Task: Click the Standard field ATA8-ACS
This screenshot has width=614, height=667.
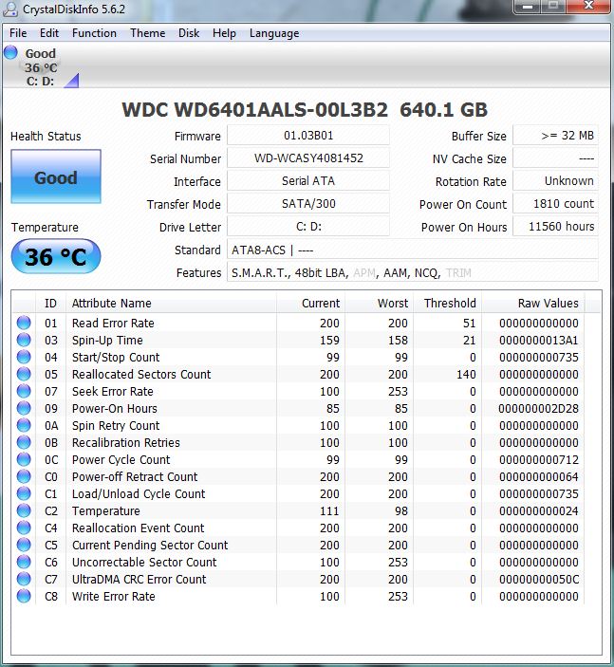Action: click(x=413, y=250)
